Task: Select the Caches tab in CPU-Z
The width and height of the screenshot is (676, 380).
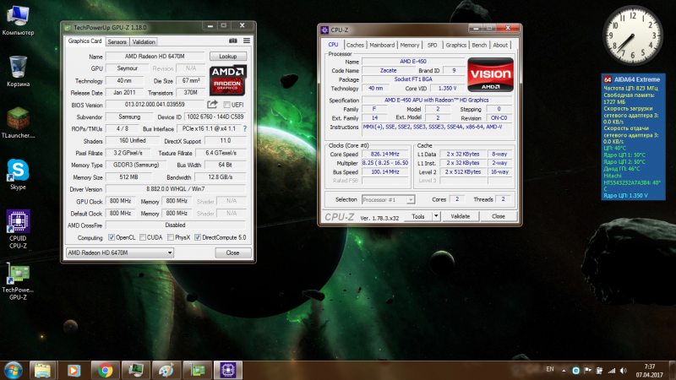Action: [355, 45]
